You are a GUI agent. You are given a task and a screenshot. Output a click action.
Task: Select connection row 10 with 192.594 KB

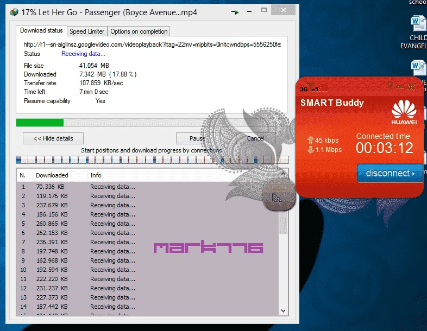pyautogui.click(x=148, y=270)
